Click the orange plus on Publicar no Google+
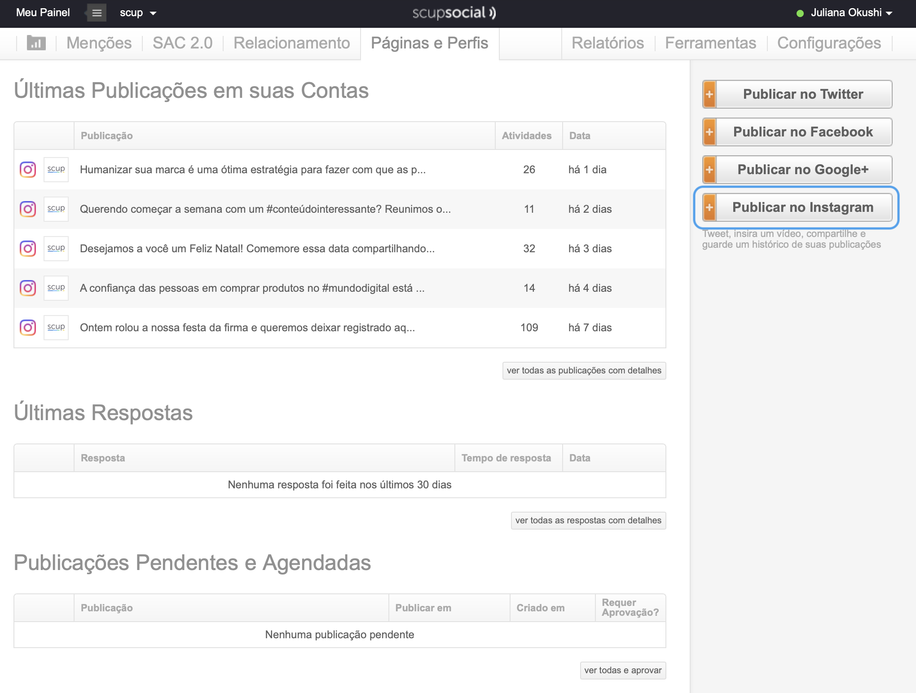The height and width of the screenshot is (693, 916). tap(709, 170)
